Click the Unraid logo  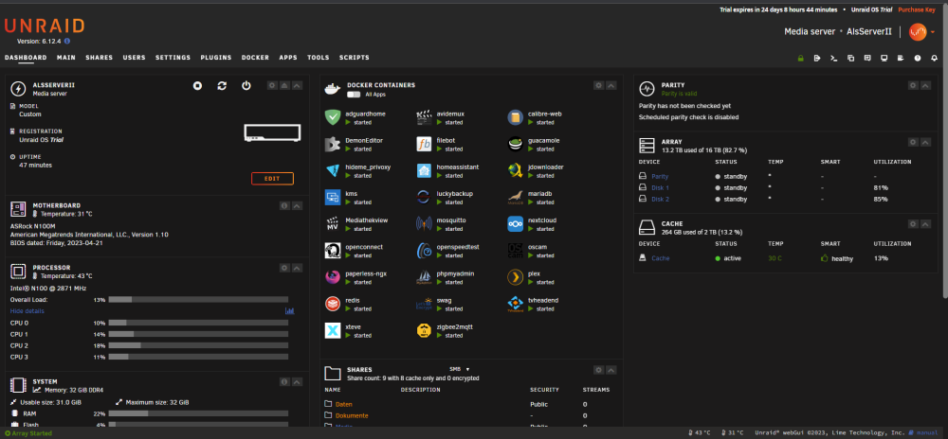tap(45, 26)
